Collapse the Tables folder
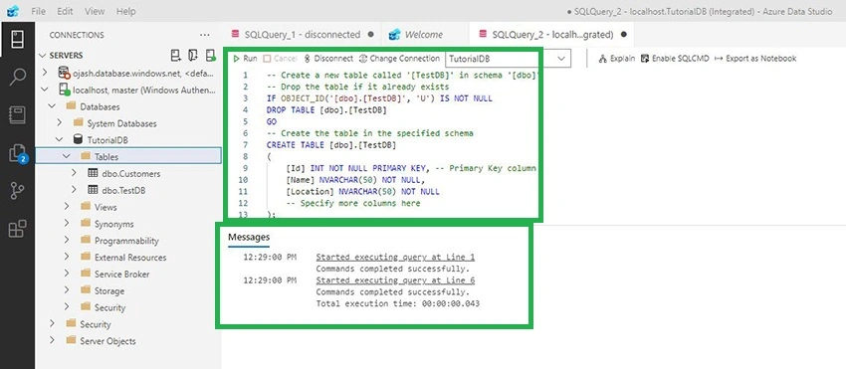Screen dimensions: 846x369 [x=67, y=156]
